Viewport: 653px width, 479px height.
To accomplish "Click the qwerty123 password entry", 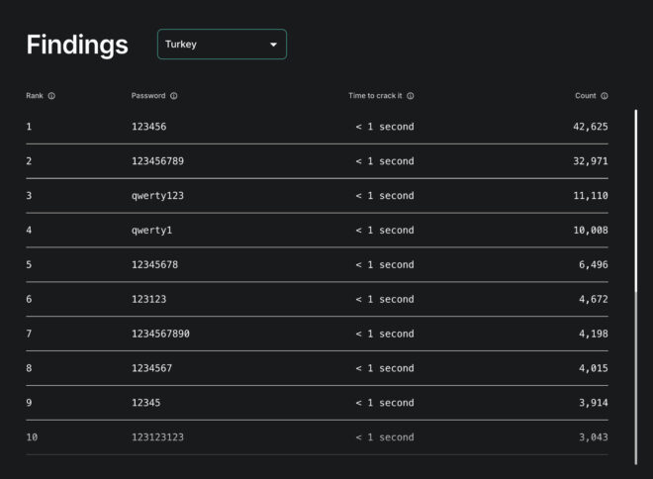I will tap(157, 196).
